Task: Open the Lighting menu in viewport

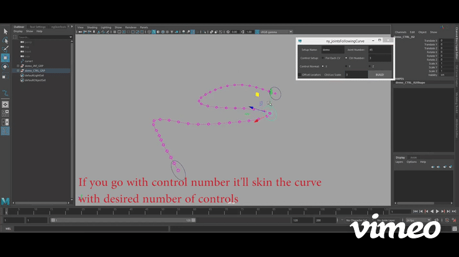Action: pyautogui.click(x=106, y=27)
